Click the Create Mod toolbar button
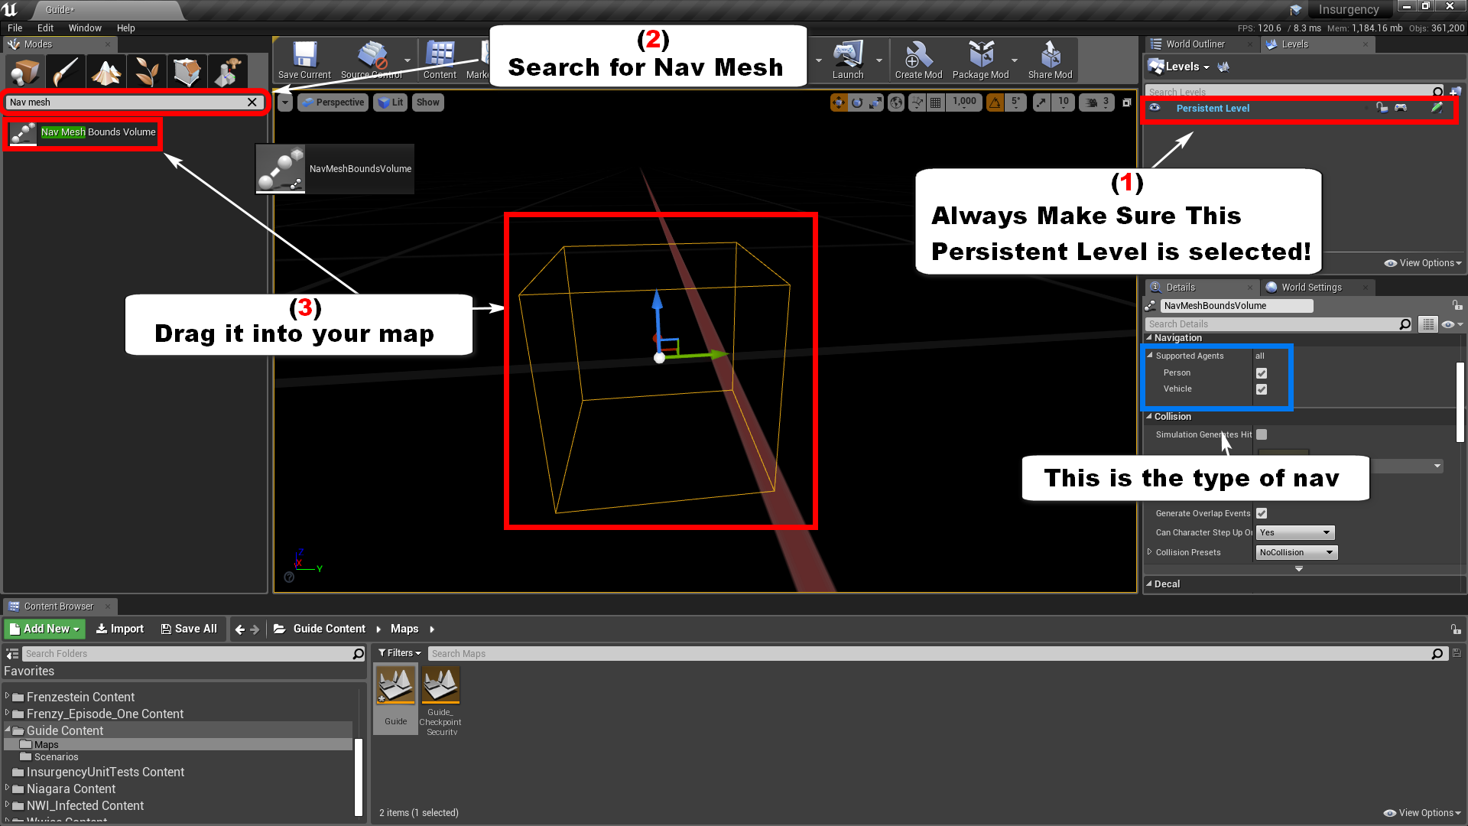Screen dimensions: 1468x826 tap(918, 60)
